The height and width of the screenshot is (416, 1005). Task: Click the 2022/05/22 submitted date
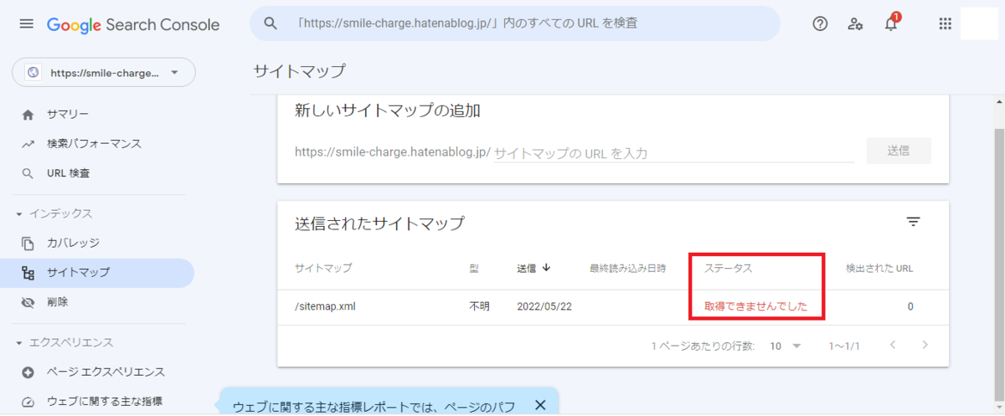click(x=544, y=306)
